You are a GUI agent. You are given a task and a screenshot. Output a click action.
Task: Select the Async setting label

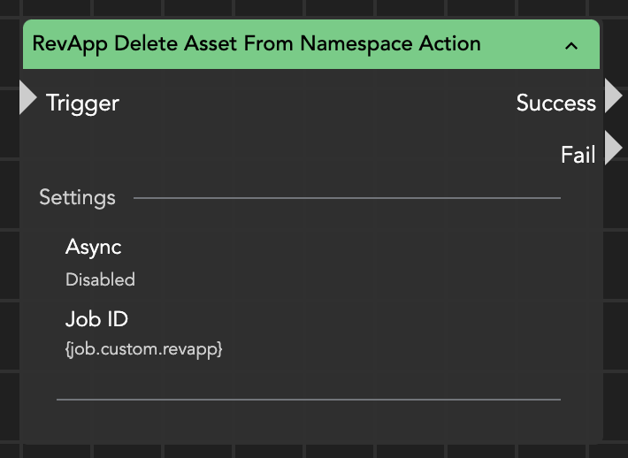tap(93, 248)
